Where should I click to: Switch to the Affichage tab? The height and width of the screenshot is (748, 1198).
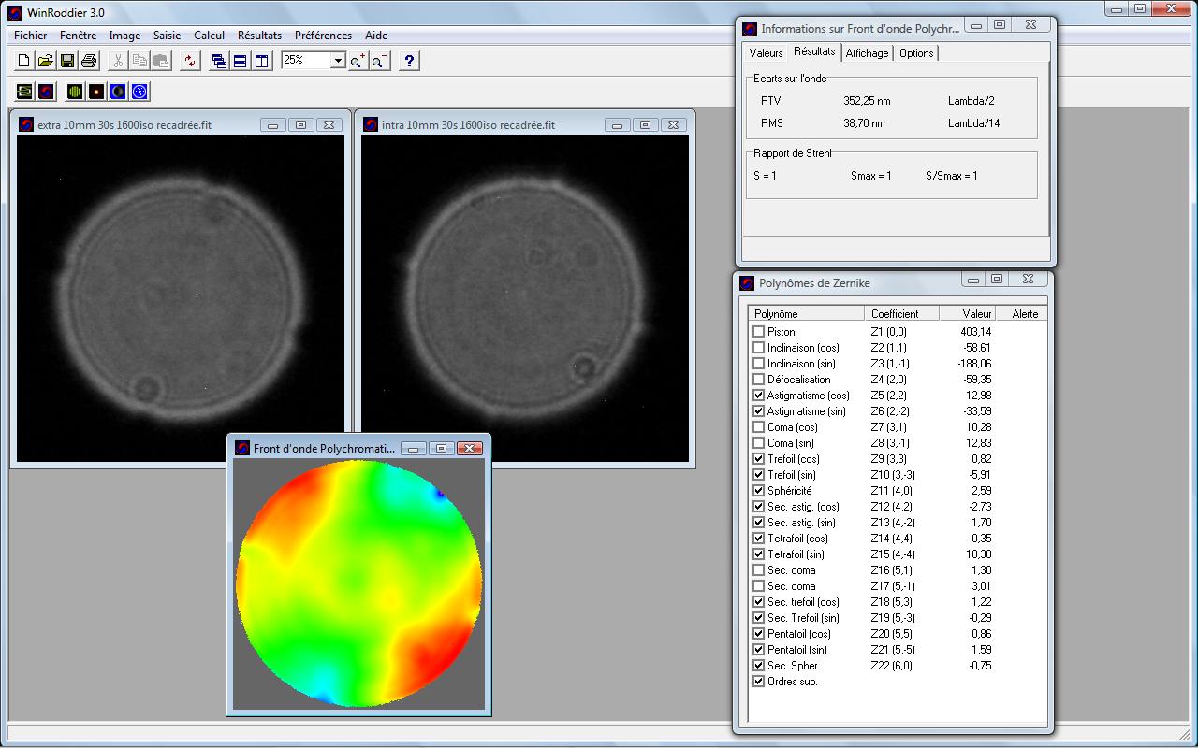[x=867, y=53]
